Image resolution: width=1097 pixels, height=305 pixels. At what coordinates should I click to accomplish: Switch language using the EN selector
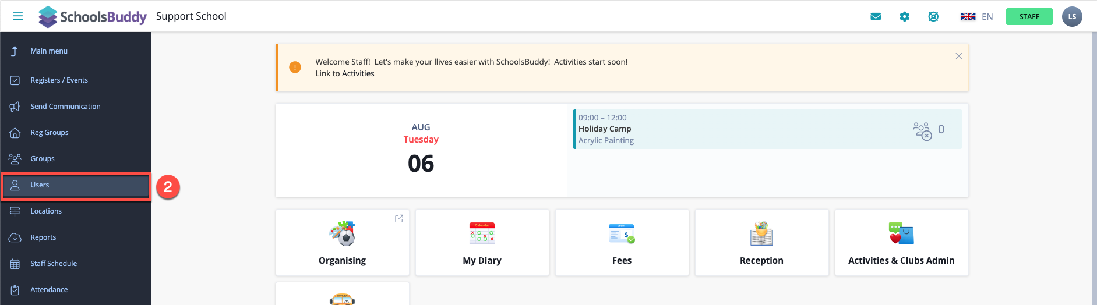977,17
